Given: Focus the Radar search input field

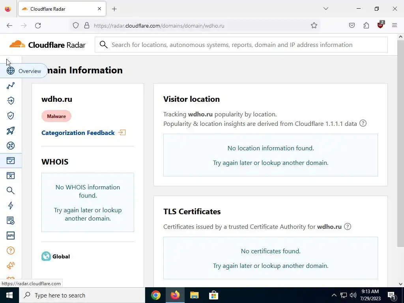Looking at the screenshot, I should point(241,45).
